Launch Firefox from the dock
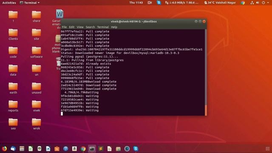Image resolution: width=272 pixels, height=153 pixels. pyautogui.click(x=4, y=149)
